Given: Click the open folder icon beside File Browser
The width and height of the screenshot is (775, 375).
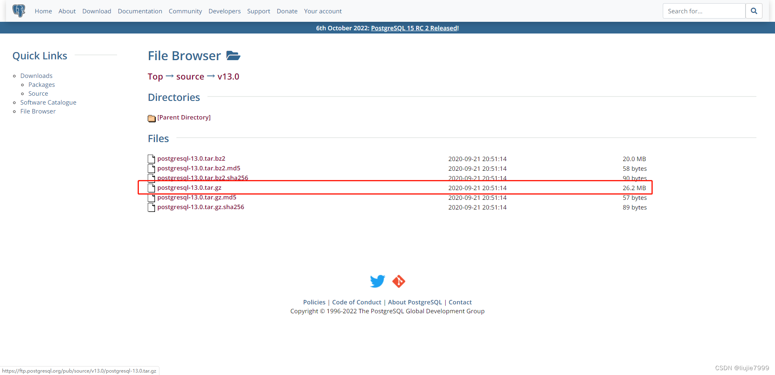Looking at the screenshot, I should [233, 55].
